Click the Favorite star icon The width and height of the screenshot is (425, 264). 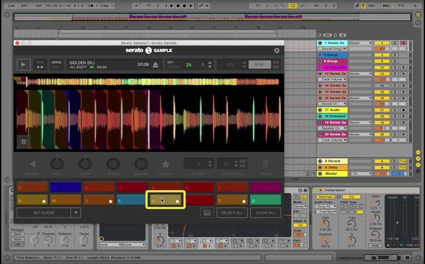165,164
